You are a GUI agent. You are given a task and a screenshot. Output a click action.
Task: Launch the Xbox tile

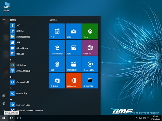[90, 31]
